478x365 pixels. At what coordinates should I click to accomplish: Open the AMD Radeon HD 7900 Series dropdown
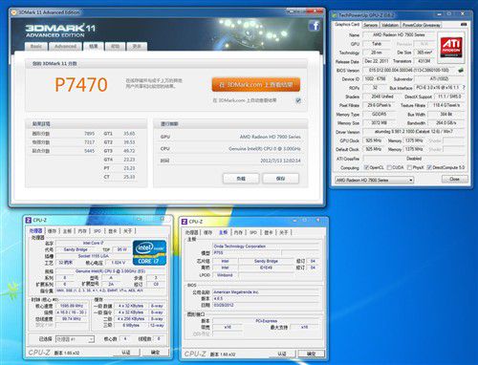374,181
